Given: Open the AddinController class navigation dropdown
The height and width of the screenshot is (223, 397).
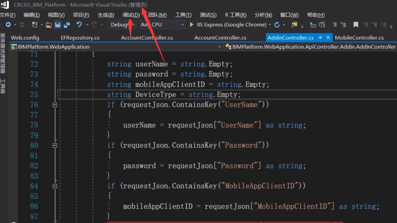Looking at the screenshot, I should [x=311, y=47].
